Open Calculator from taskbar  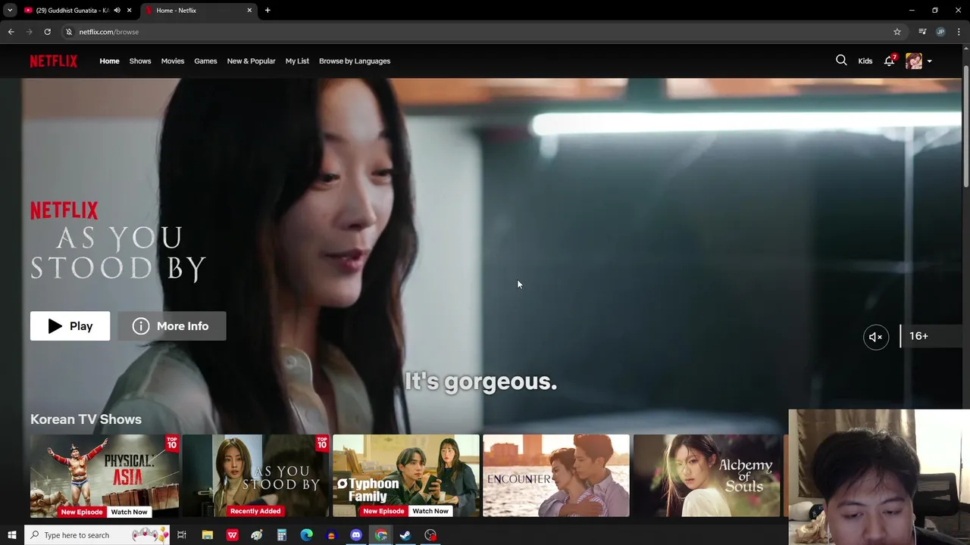tap(281, 535)
